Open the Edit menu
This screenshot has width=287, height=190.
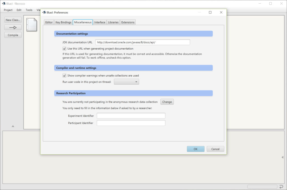[19, 10]
